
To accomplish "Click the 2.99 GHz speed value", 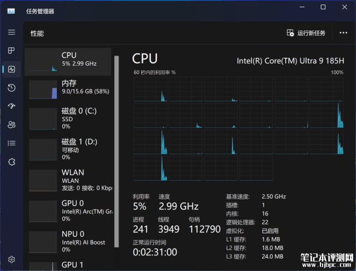I will tap(179, 206).
